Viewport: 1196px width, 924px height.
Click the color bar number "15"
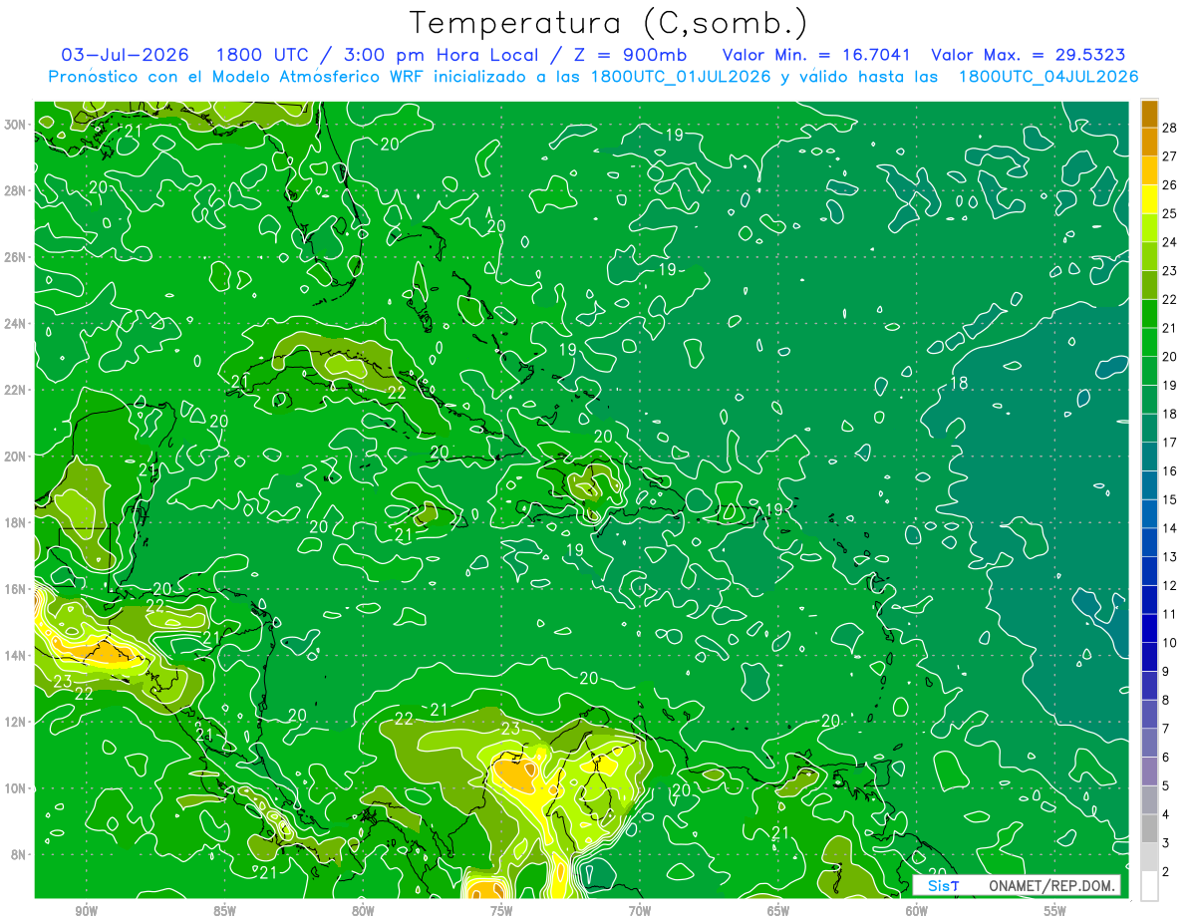pos(1170,499)
